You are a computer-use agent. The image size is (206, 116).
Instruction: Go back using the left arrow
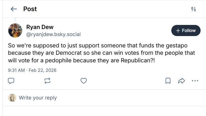[14, 9]
